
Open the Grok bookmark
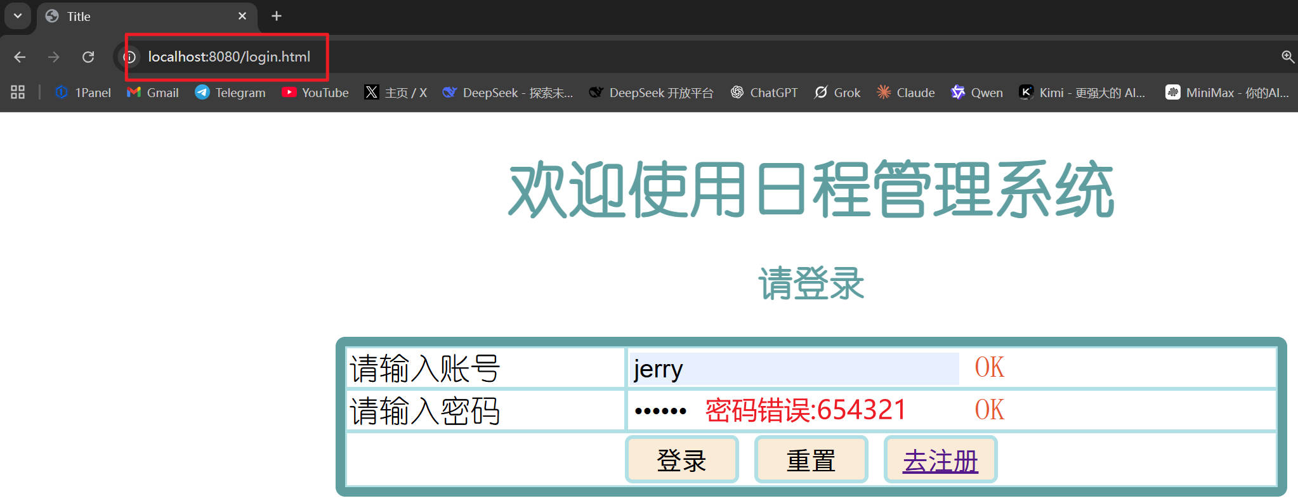837,93
